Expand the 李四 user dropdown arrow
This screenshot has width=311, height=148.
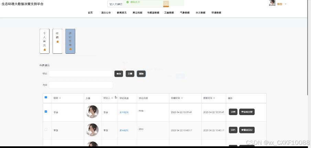(286, 4)
